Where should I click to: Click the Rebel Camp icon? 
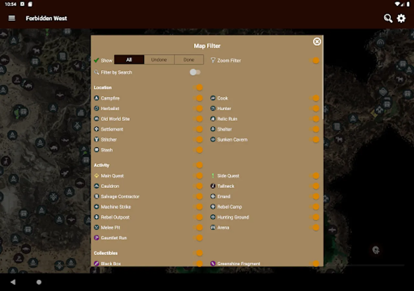[x=213, y=207]
